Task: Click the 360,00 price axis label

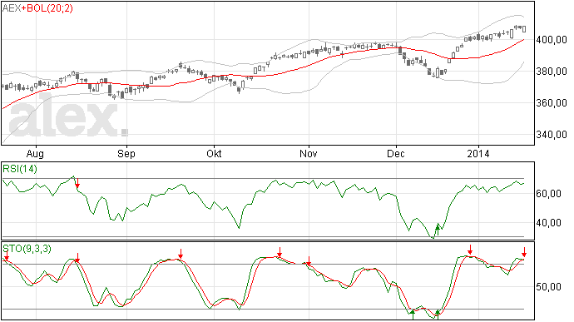Action: [552, 103]
